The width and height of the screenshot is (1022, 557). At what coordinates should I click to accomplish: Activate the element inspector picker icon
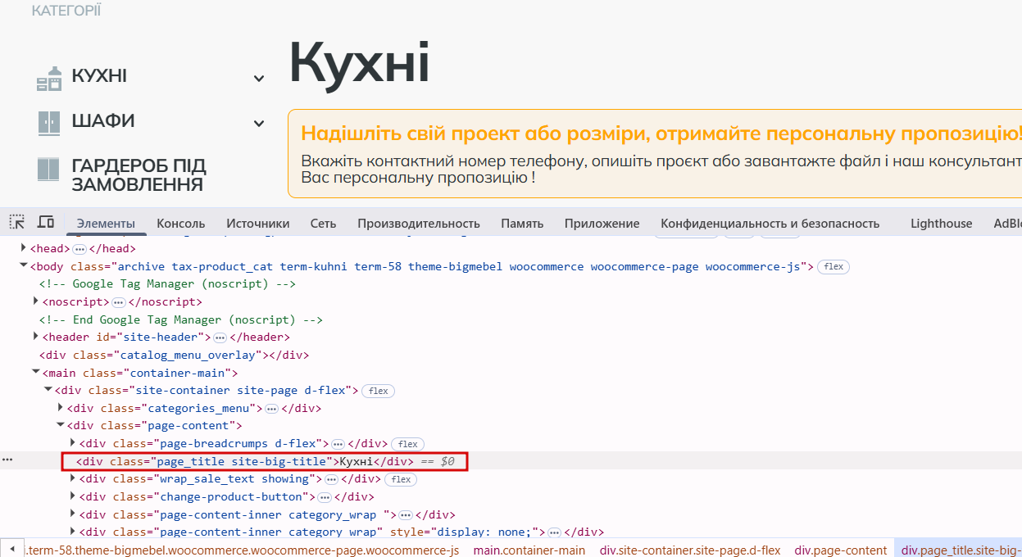coord(17,222)
